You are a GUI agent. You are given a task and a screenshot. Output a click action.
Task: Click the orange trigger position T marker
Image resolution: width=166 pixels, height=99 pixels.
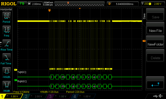pos(50,10)
